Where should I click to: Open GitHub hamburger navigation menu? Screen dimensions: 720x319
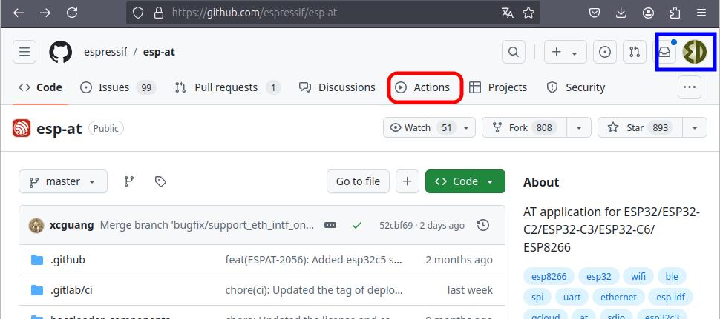pos(24,52)
